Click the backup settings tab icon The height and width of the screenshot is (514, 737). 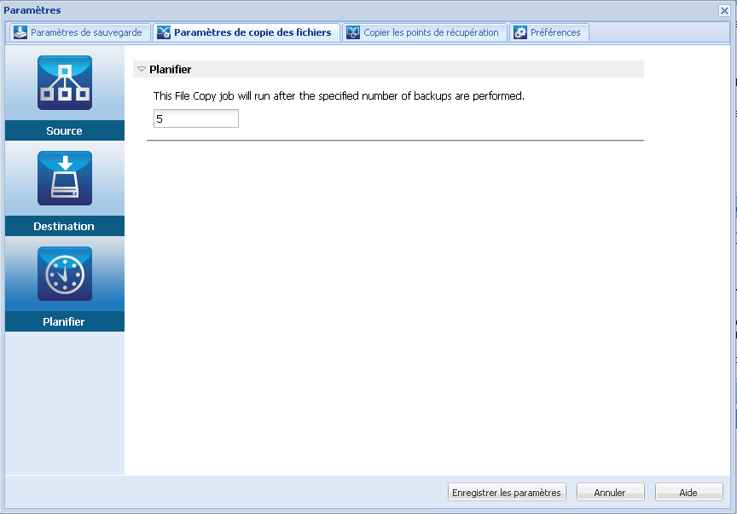[20, 32]
